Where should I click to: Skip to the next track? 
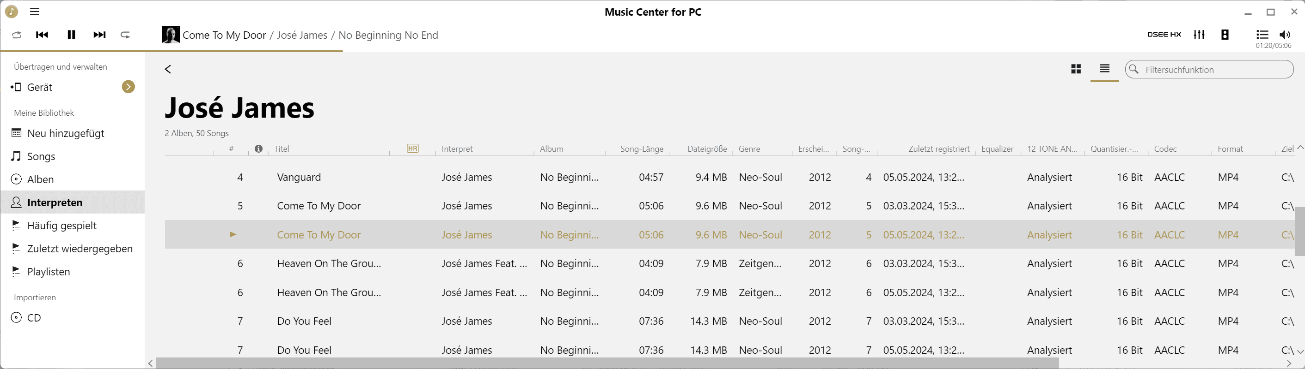(100, 35)
